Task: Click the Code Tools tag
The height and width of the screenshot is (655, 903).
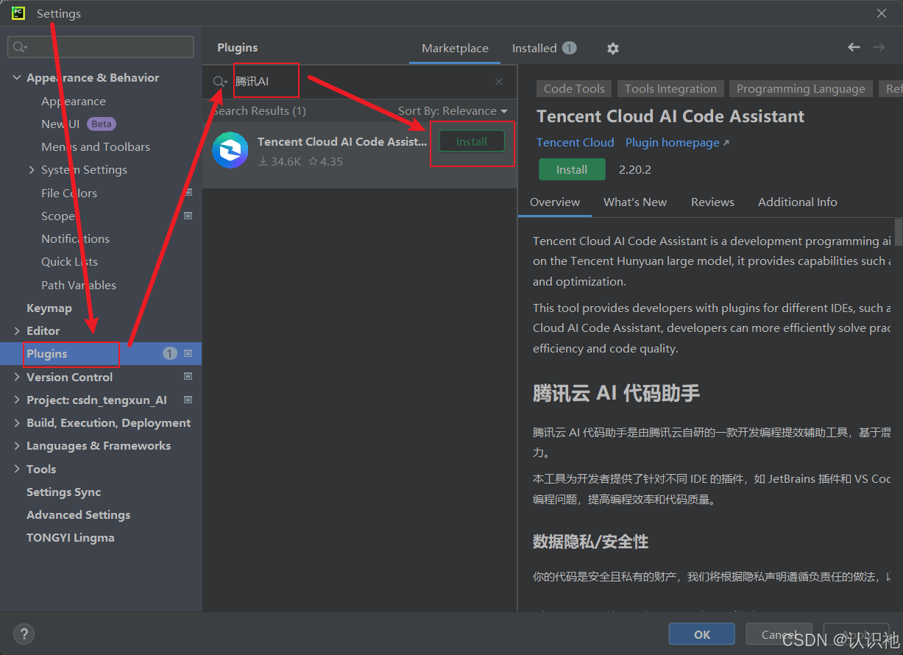Action: (574, 88)
